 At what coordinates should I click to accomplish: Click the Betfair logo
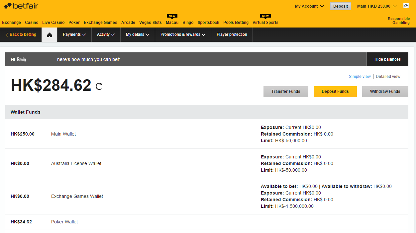tap(21, 6)
